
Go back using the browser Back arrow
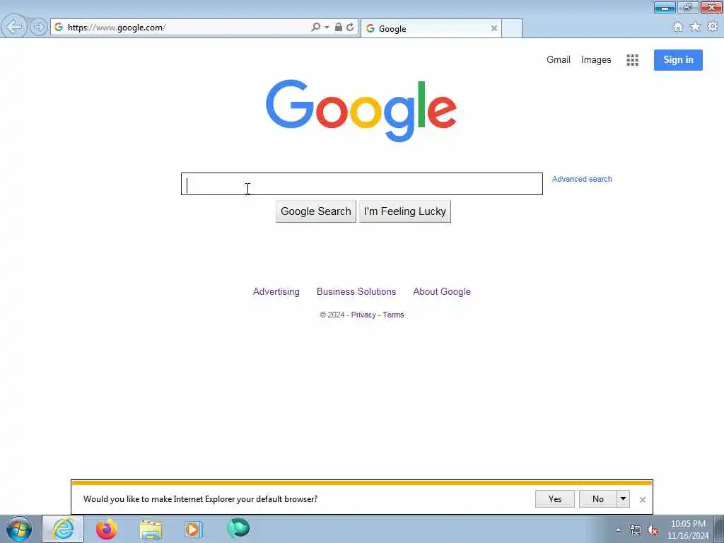click(x=14, y=27)
